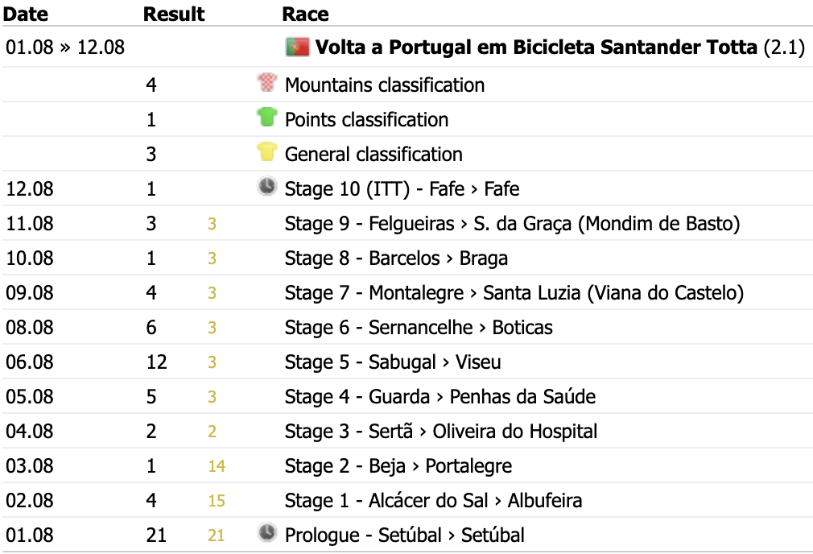
Task: Open Stage 8 Barcelos to Braga
Action: [x=396, y=258]
